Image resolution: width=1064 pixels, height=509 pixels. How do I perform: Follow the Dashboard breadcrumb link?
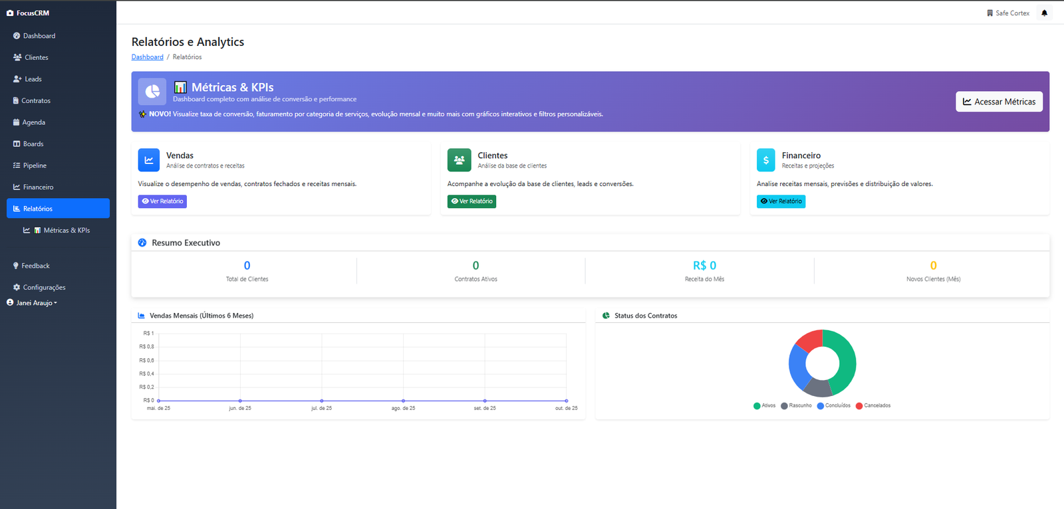[x=147, y=57]
